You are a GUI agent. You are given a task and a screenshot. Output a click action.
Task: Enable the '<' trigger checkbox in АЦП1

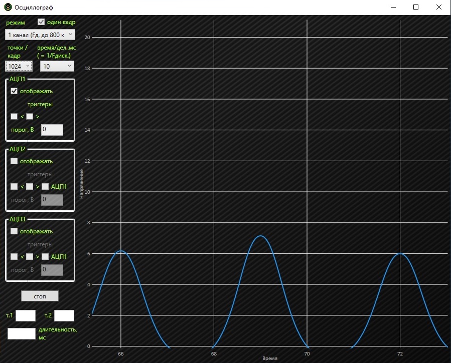14,116
